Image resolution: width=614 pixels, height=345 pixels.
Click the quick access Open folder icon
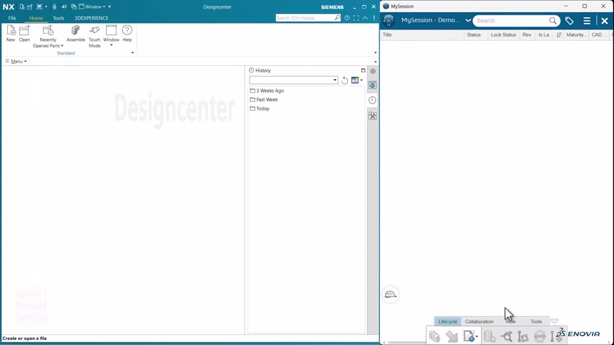pos(30,6)
